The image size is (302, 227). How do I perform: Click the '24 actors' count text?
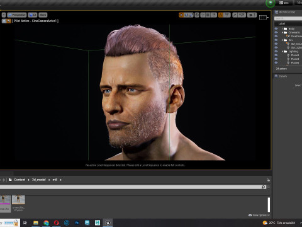coord(281,69)
